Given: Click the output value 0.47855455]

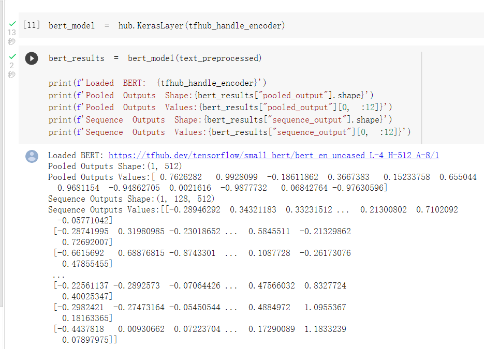Looking at the screenshot, I should tap(87, 264).
